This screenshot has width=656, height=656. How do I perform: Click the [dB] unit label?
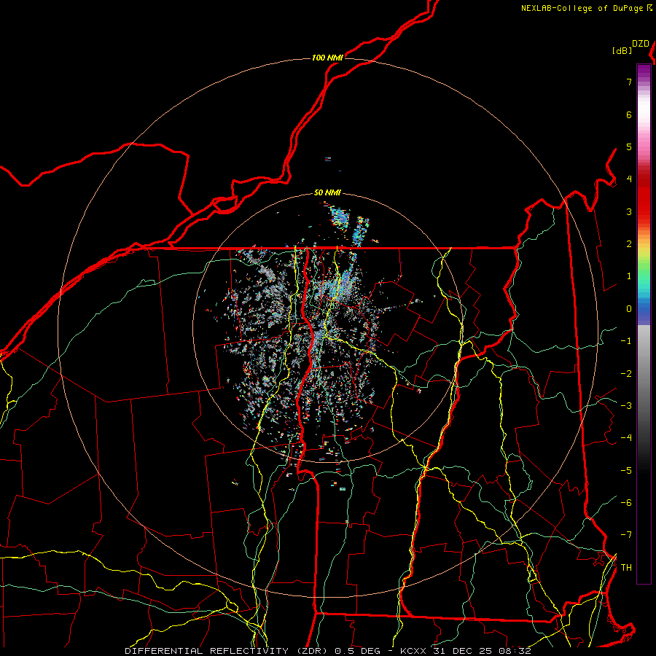point(622,50)
